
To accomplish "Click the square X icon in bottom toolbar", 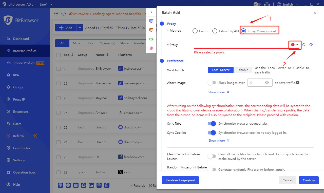I will (76, 185).
